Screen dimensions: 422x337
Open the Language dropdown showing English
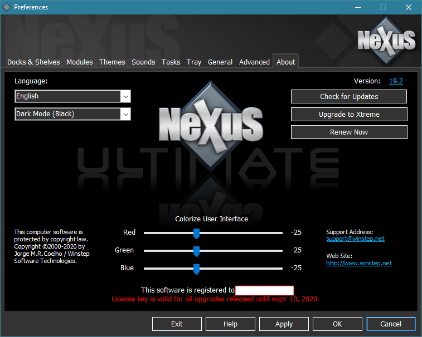72,96
